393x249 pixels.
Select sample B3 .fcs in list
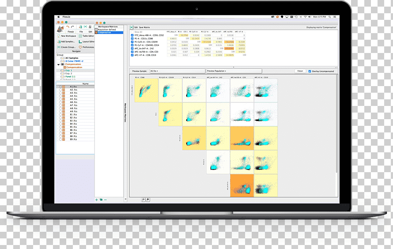pyautogui.click(x=73, y=121)
